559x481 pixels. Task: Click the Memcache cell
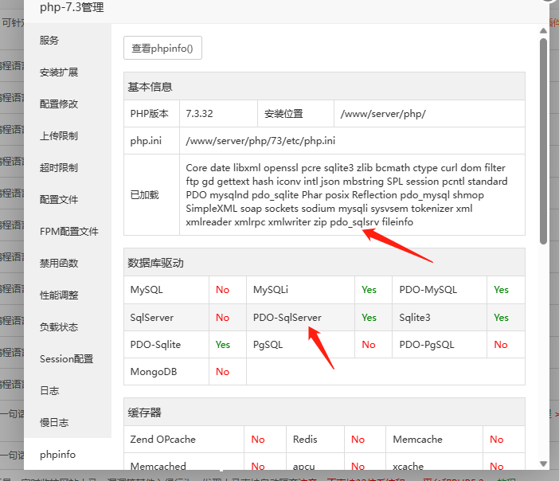coord(434,440)
